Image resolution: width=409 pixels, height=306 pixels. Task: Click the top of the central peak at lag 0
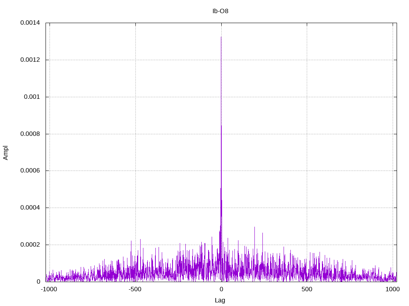coord(221,37)
